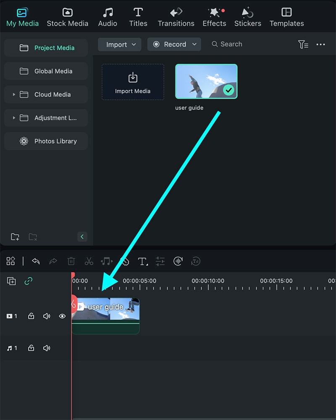Screen dimensions: 336x420
Task: Open the Record dropdown
Action: tap(174, 44)
